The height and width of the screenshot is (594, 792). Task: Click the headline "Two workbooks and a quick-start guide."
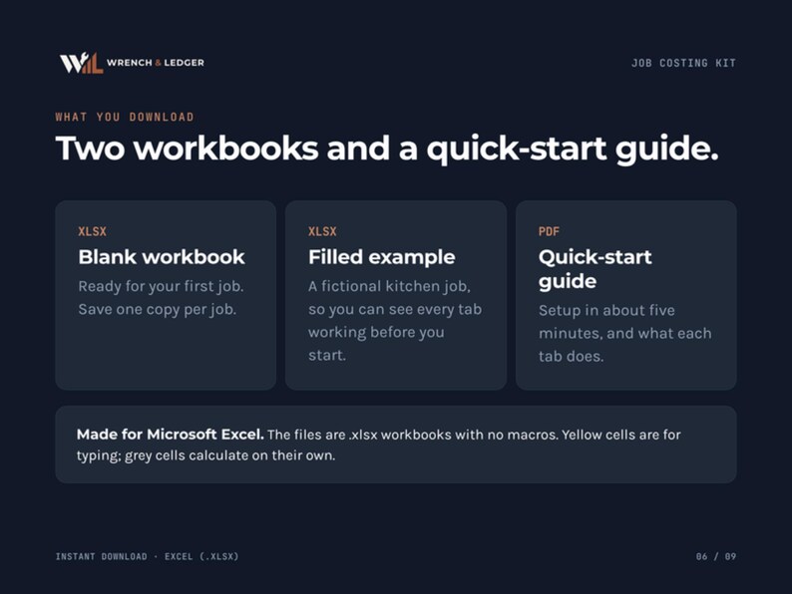[387, 148]
